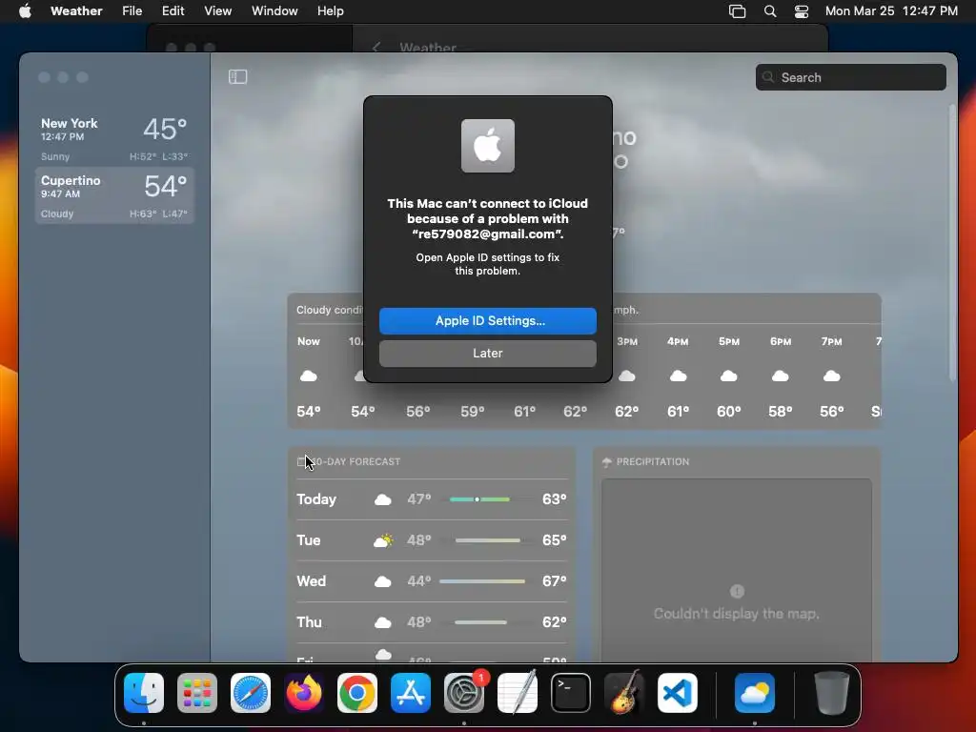The height and width of the screenshot is (732, 976).
Task: Launch Firefox from the Dock
Action: click(304, 693)
